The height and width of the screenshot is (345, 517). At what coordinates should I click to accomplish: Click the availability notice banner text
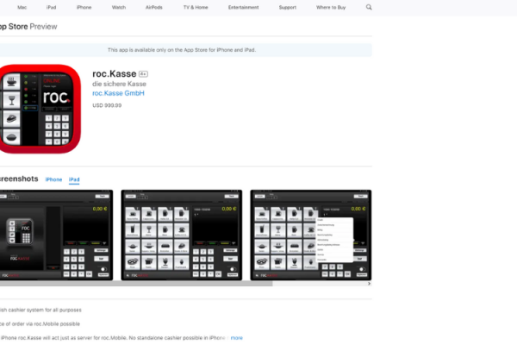click(x=182, y=50)
